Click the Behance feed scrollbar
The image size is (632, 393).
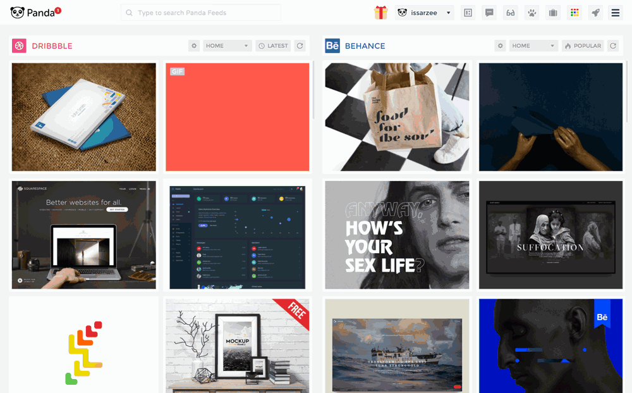click(x=627, y=91)
